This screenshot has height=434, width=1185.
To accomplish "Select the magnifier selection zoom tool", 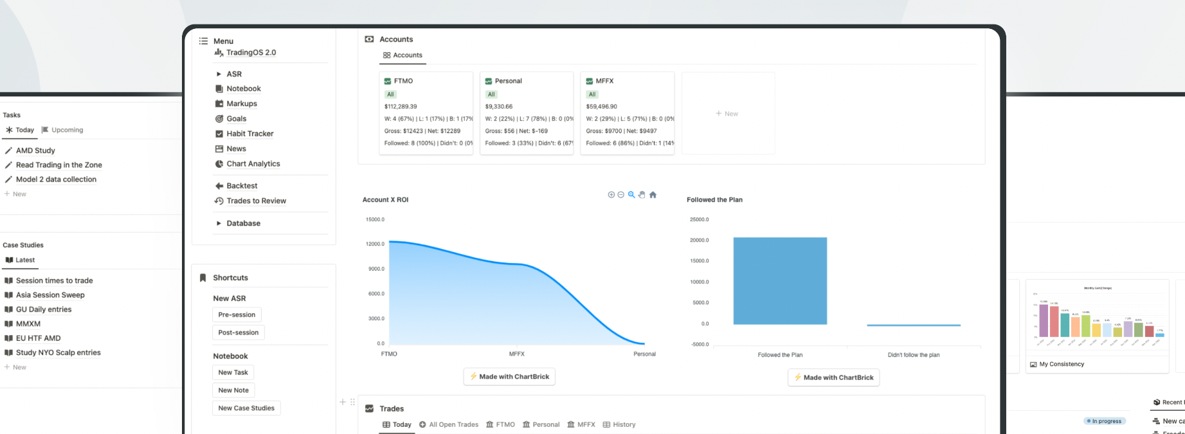I will (631, 195).
